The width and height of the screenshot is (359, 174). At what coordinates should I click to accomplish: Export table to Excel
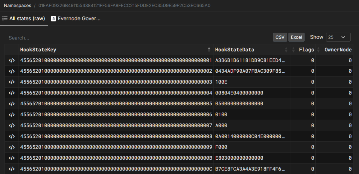296,37
